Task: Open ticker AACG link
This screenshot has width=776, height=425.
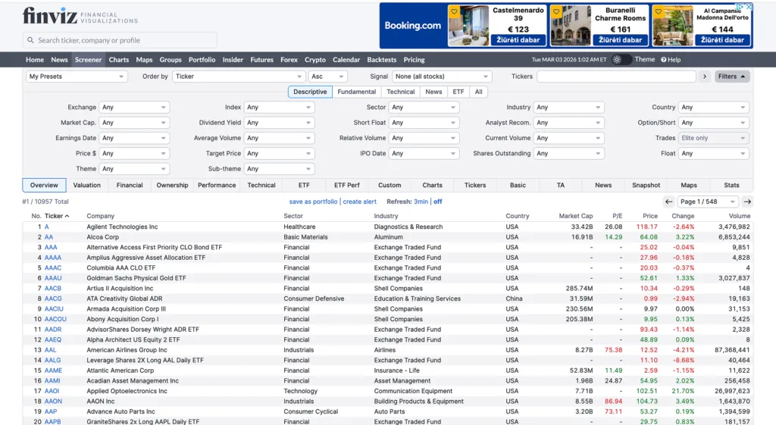Action: pyautogui.click(x=54, y=298)
